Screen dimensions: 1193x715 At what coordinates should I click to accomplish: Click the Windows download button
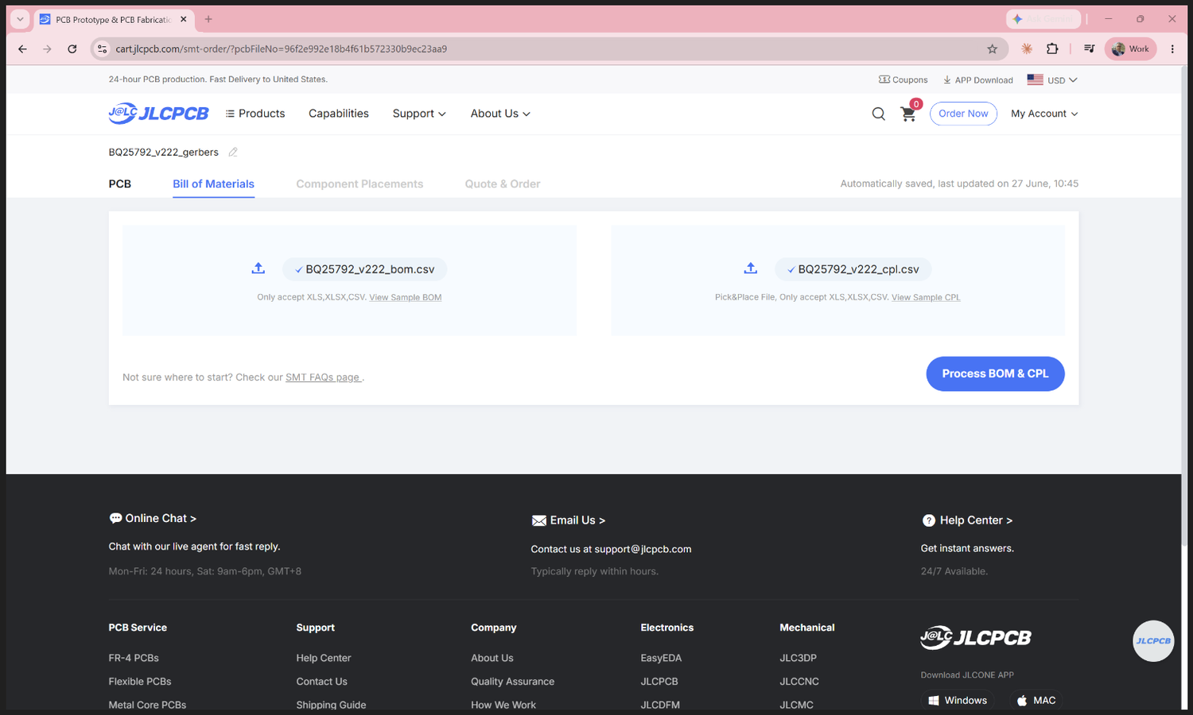coord(958,700)
